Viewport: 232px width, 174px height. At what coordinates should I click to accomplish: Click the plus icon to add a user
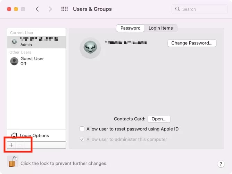click(11, 145)
